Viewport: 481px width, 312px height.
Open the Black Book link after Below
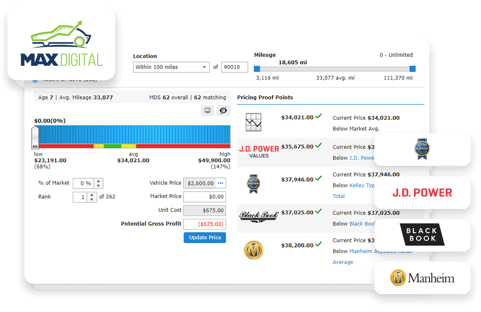(362, 224)
